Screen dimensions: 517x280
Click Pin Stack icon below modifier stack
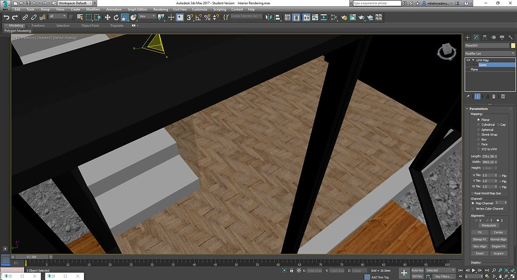coord(468,96)
